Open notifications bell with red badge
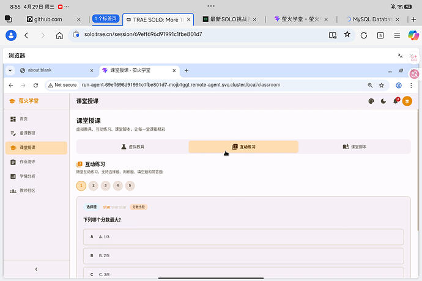Viewport: 422px width, 281px height. pyautogui.click(x=396, y=101)
